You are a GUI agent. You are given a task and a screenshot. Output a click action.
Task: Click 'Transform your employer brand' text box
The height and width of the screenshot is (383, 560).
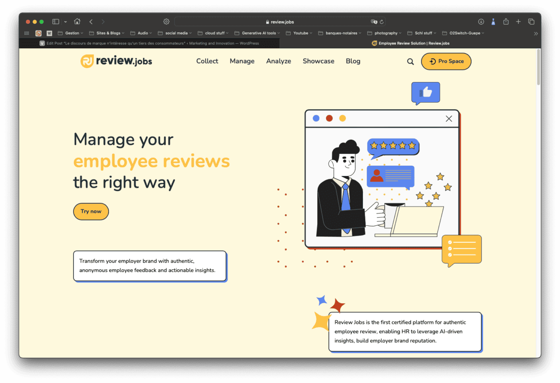click(x=150, y=266)
